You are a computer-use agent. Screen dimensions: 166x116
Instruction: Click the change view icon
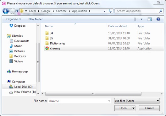click(x=136, y=19)
